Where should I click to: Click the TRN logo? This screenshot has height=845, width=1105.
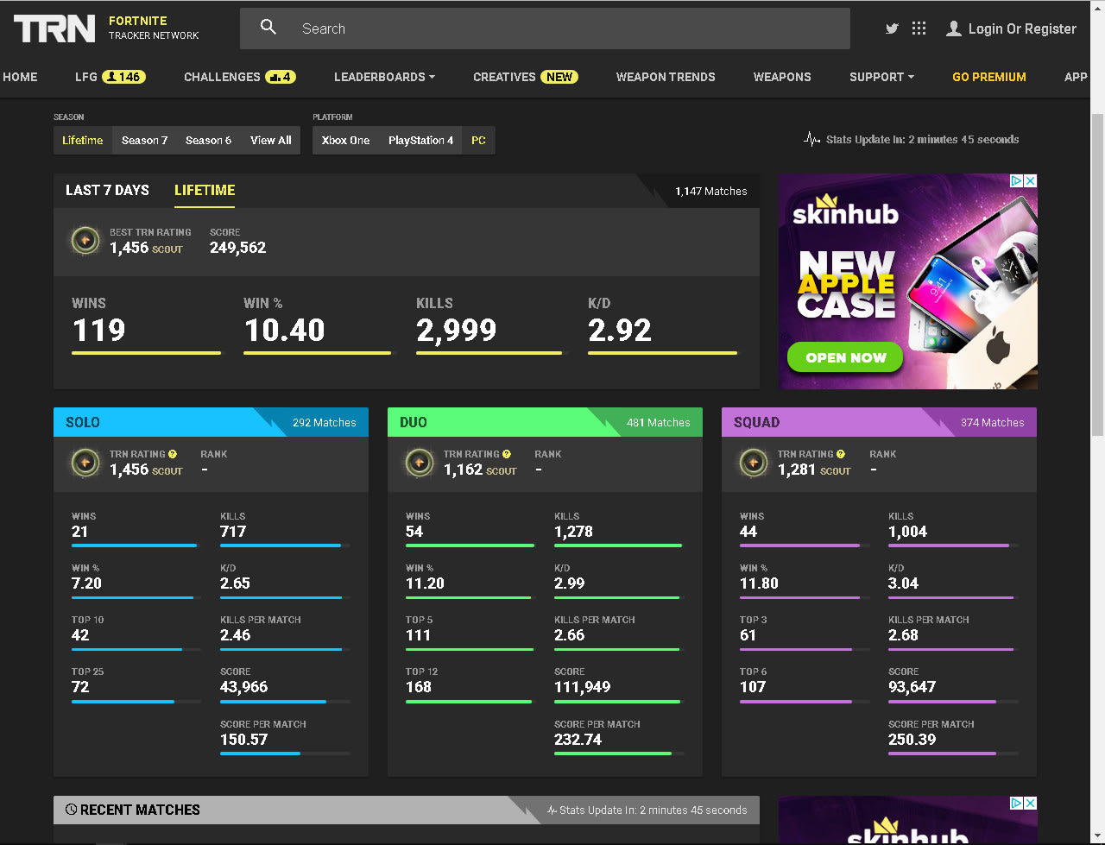tap(54, 28)
